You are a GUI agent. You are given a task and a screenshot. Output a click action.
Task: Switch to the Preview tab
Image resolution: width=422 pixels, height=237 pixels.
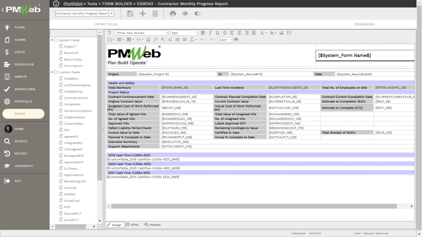click(x=152, y=225)
